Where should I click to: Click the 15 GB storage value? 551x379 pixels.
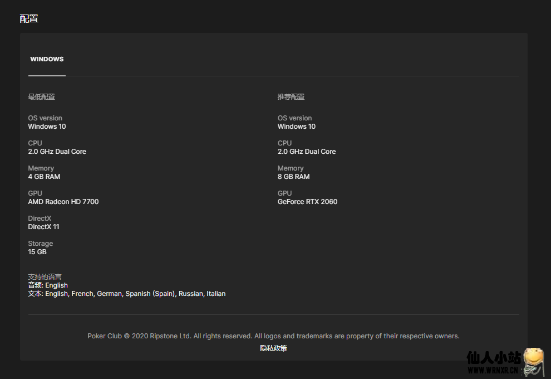[37, 252]
